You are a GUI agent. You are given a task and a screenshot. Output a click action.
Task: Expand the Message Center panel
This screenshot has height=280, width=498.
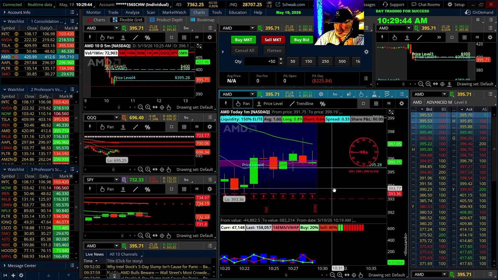click(5, 266)
